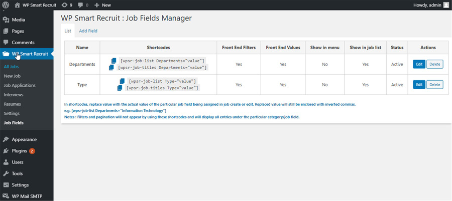Click the admin avatar icon
Image resolution: width=452 pixels, height=201 pixels.
[x=446, y=5]
